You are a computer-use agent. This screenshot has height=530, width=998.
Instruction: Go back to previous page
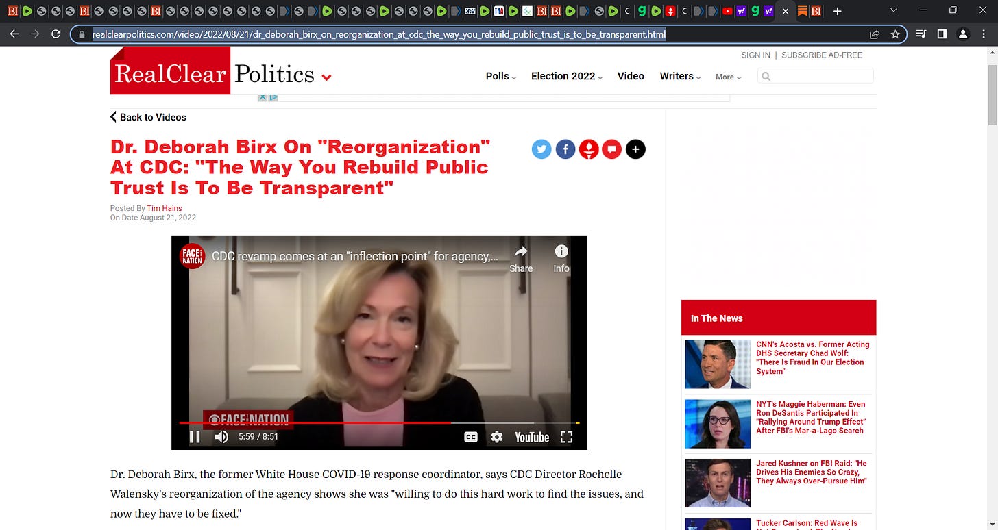pos(14,34)
